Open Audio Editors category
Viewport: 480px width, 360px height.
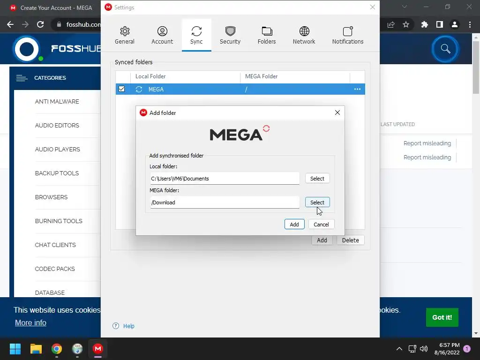[x=57, y=126]
